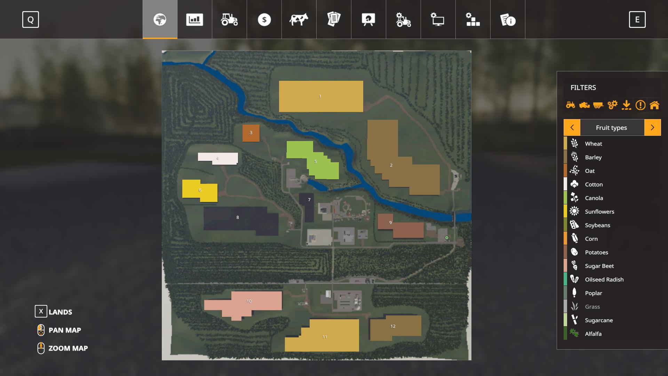Switch to the previous Fruit types page

[x=572, y=127]
